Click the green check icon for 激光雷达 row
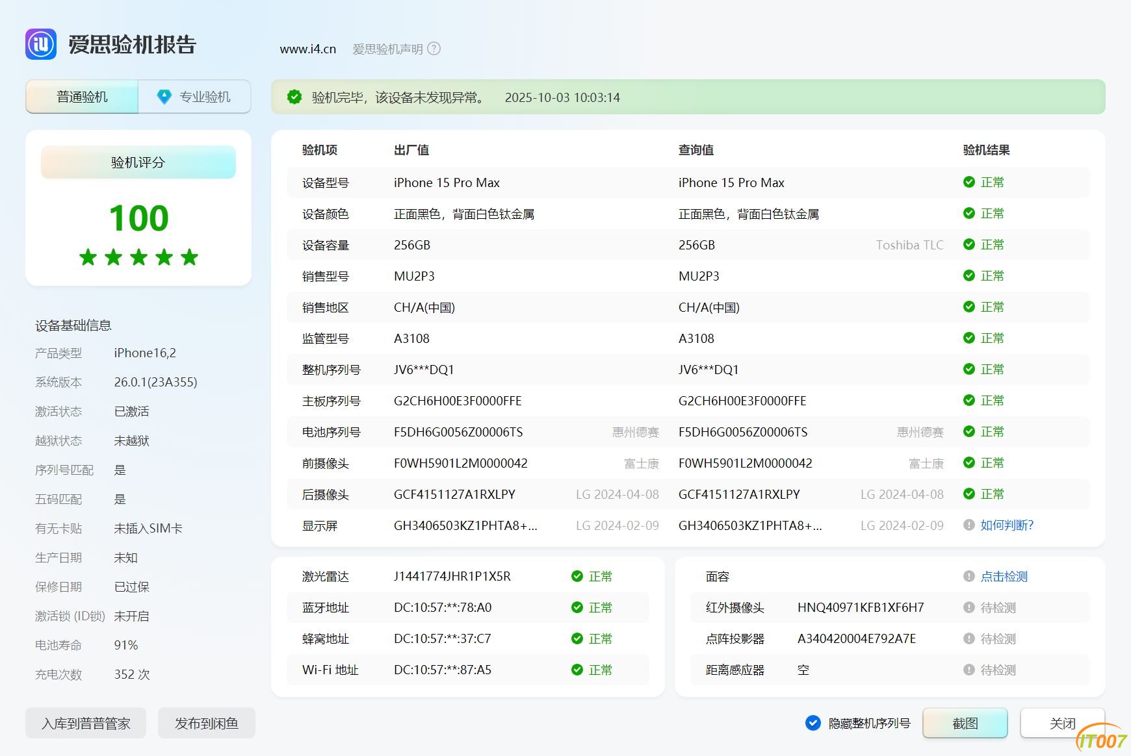The width and height of the screenshot is (1131, 756). (577, 577)
